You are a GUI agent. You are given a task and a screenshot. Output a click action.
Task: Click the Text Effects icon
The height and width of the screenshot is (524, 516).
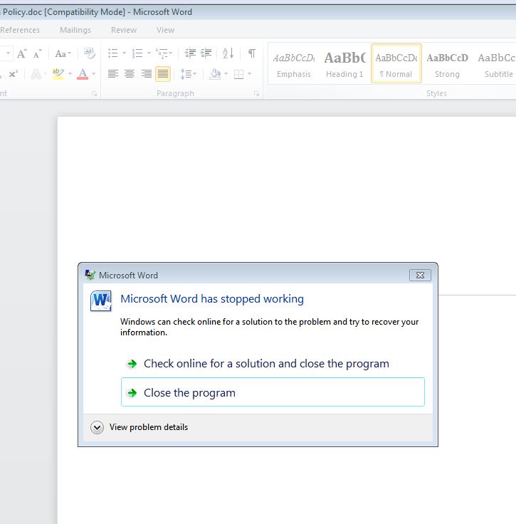pyautogui.click(x=36, y=74)
